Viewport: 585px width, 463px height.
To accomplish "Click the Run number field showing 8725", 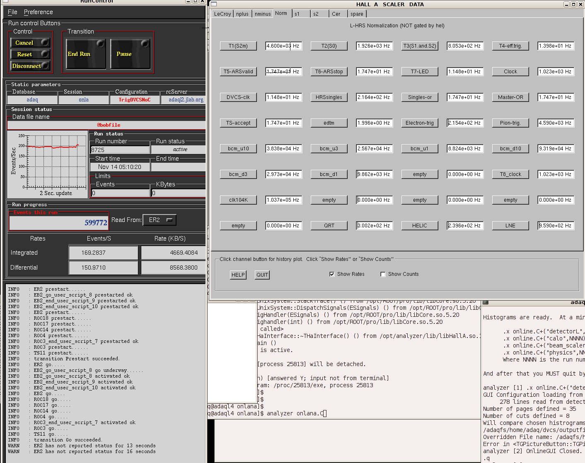I will 120,150.
